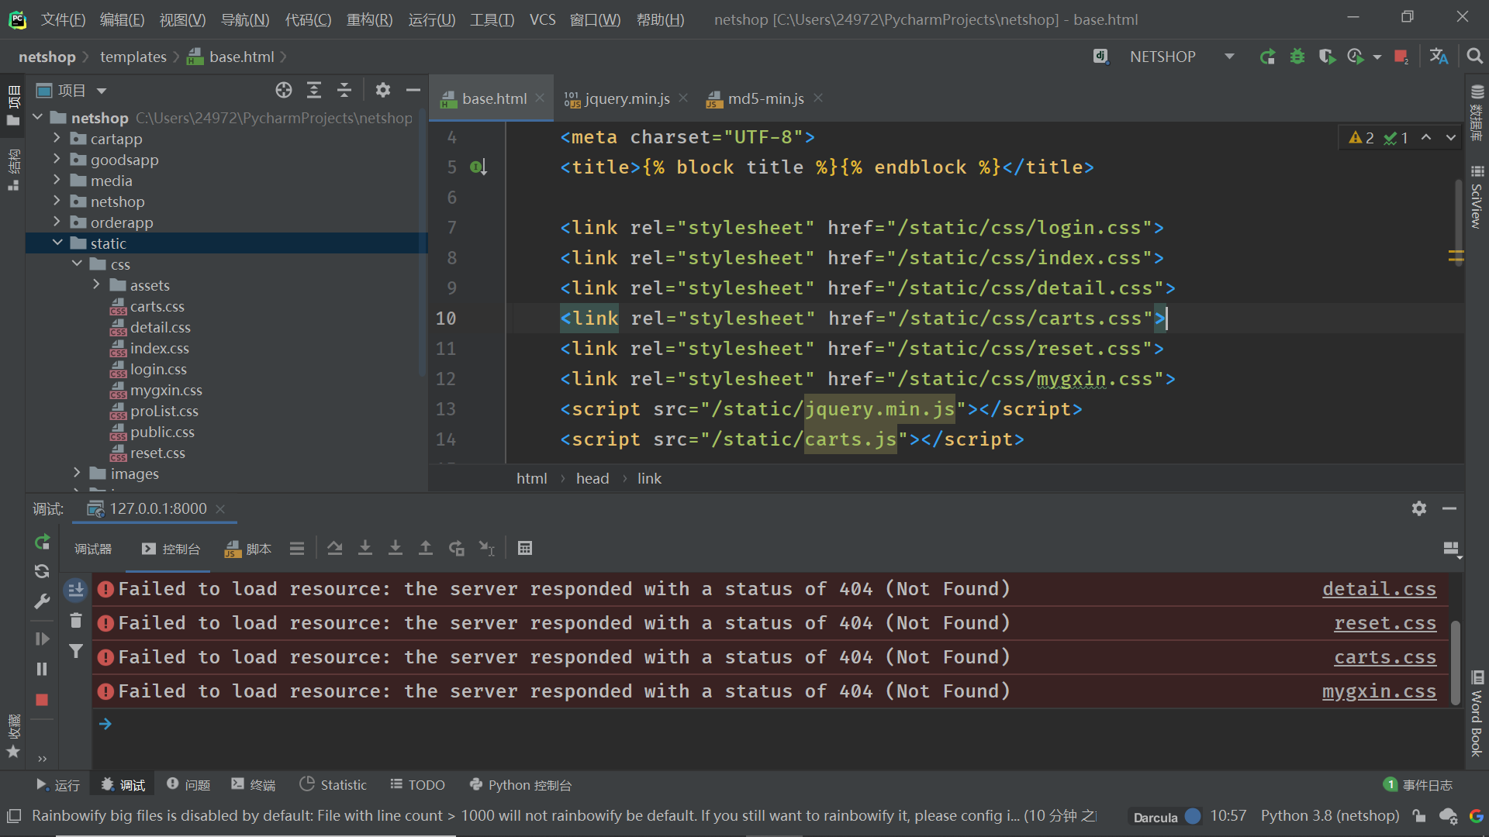Viewport: 1489px width, 837px height.
Task: Open the 重构(R) refactor menu
Action: click(x=369, y=19)
